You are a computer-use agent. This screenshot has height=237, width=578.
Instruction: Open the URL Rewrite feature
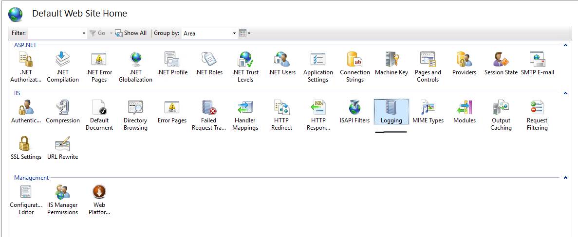coord(63,149)
